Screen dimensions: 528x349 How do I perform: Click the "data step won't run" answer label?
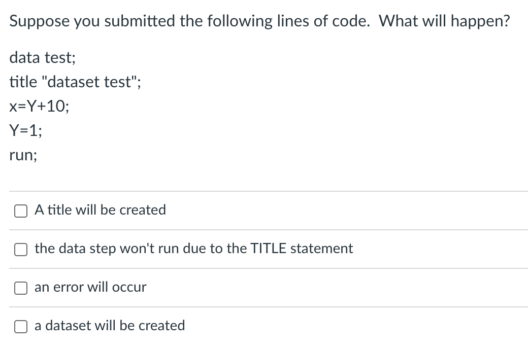click(x=193, y=249)
